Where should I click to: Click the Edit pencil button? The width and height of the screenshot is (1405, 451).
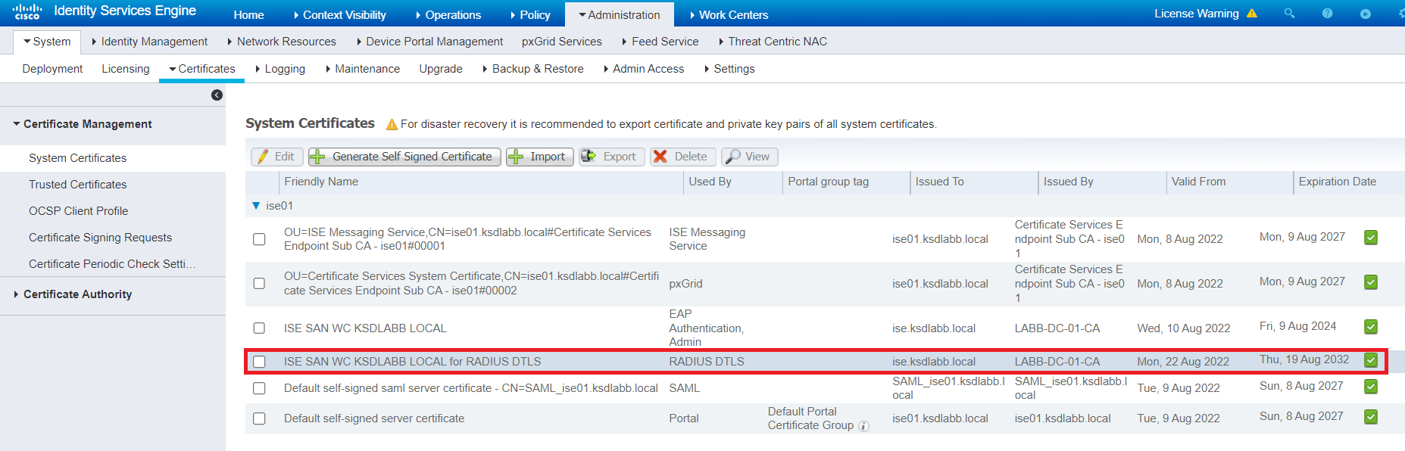click(277, 157)
